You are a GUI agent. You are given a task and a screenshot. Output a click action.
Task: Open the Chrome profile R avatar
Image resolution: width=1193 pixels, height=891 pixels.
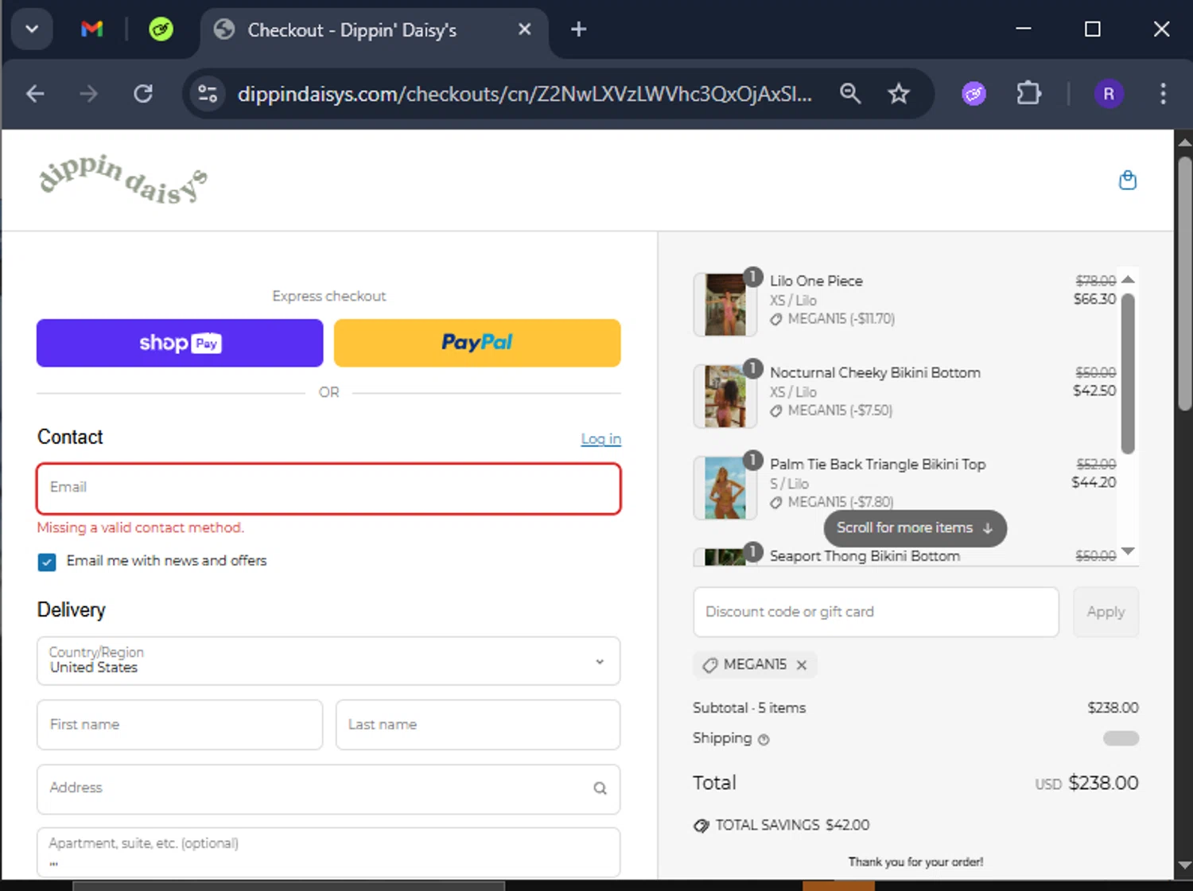pos(1109,94)
